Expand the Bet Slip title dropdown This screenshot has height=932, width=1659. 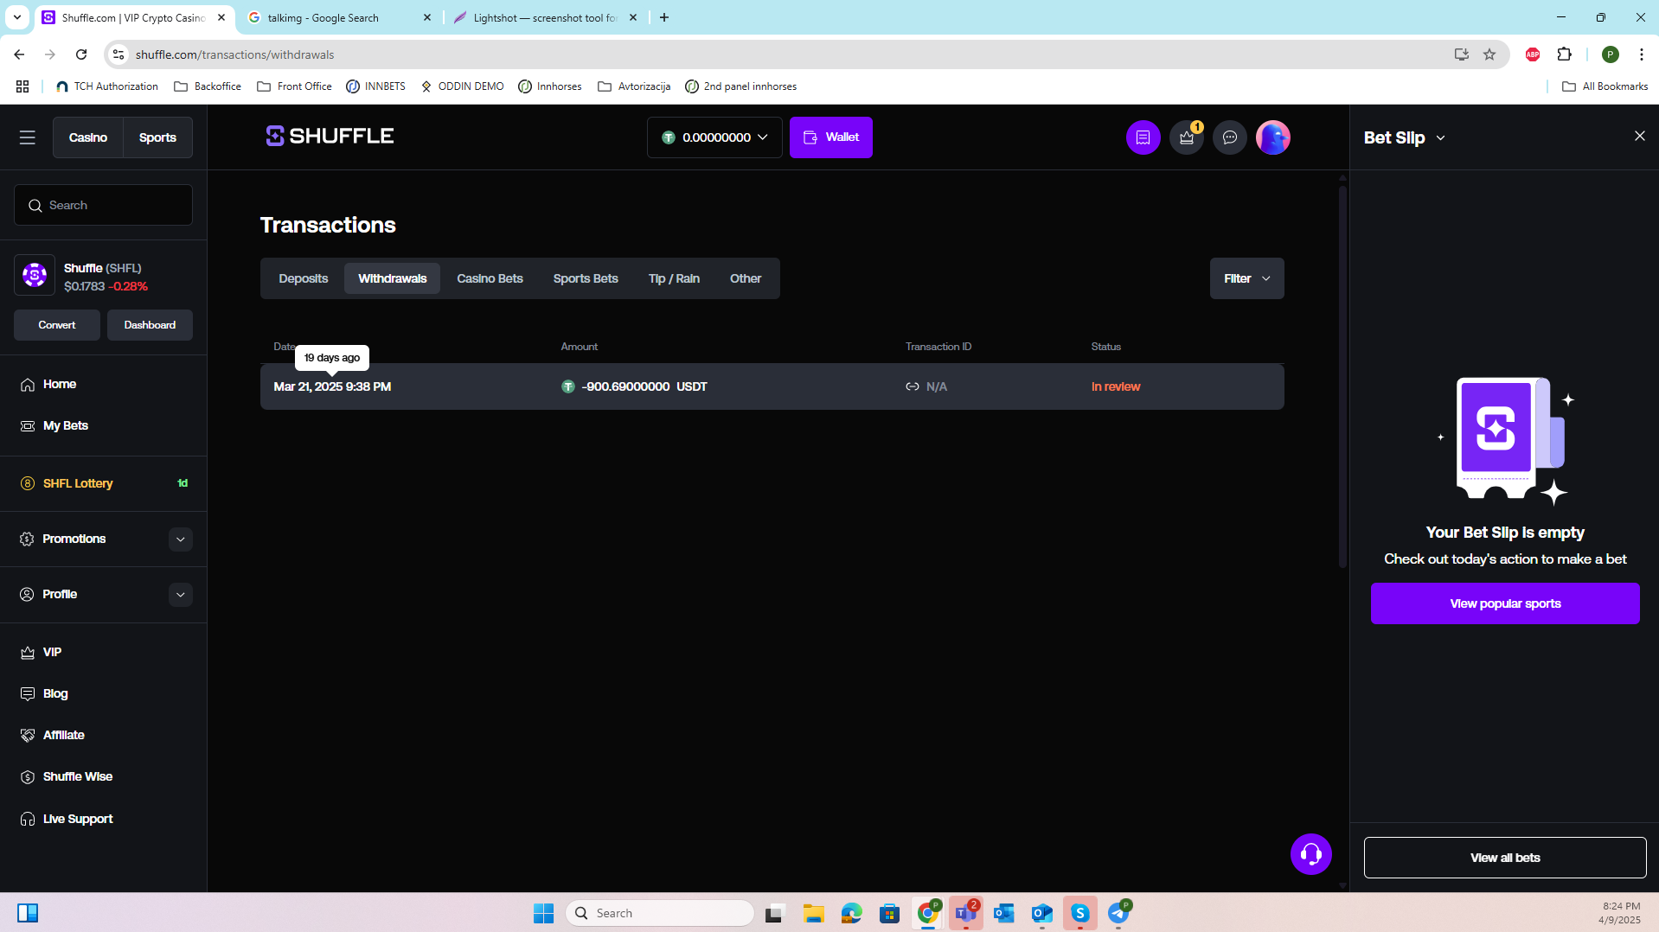point(1440,138)
